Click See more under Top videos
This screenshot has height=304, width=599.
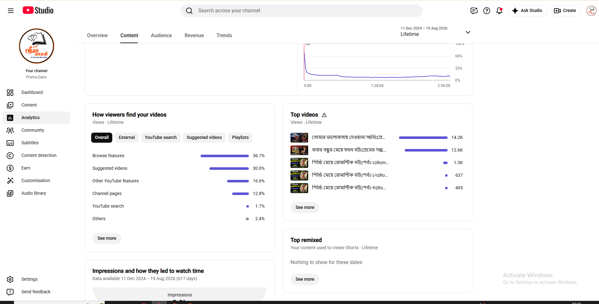[x=305, y=207]
